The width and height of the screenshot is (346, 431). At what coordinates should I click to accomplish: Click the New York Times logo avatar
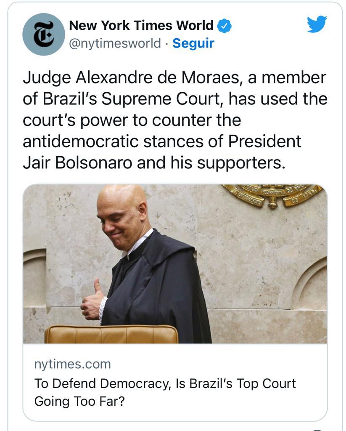pyautogui.click(x=44, y=34)
